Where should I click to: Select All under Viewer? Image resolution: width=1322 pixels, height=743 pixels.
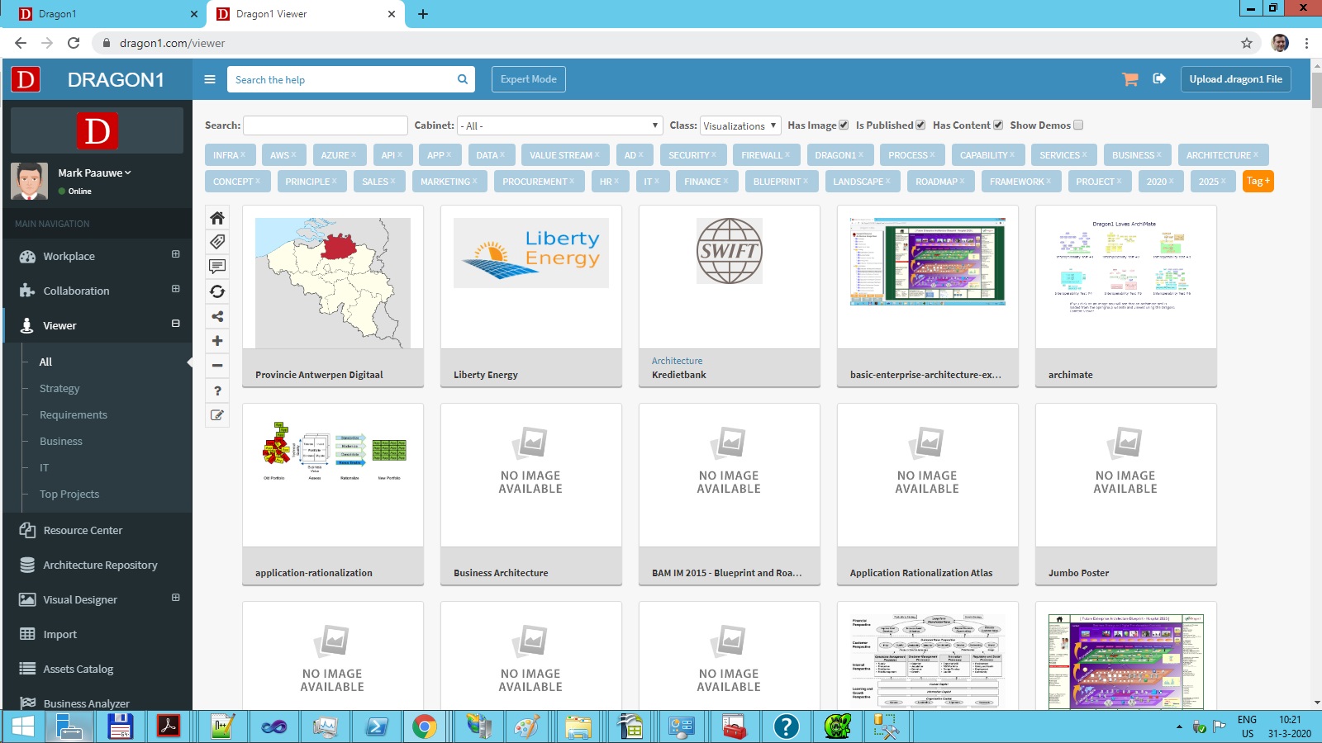coord(45,362)
